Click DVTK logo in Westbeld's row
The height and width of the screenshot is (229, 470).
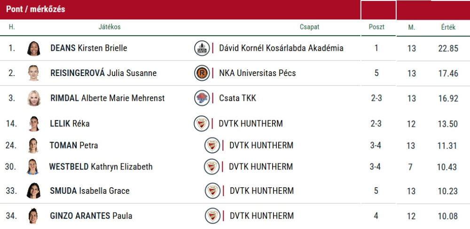[212, 167]
